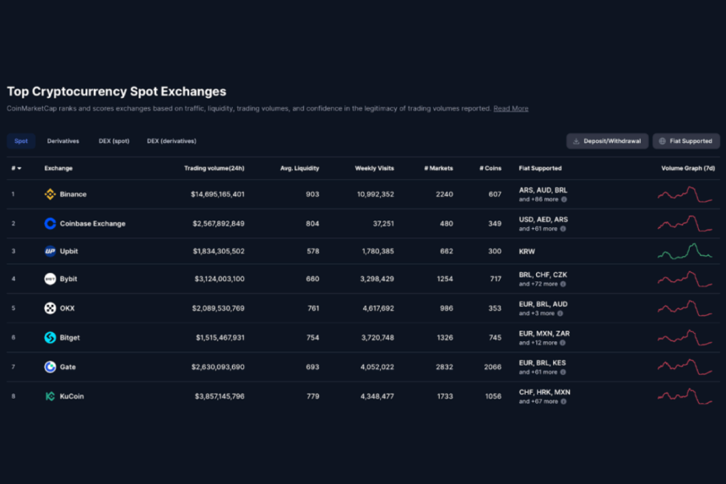Open the info icon beside +12 more
Image resolution: width=726 pixels, height=484 pixels.
tap(562, 343)
